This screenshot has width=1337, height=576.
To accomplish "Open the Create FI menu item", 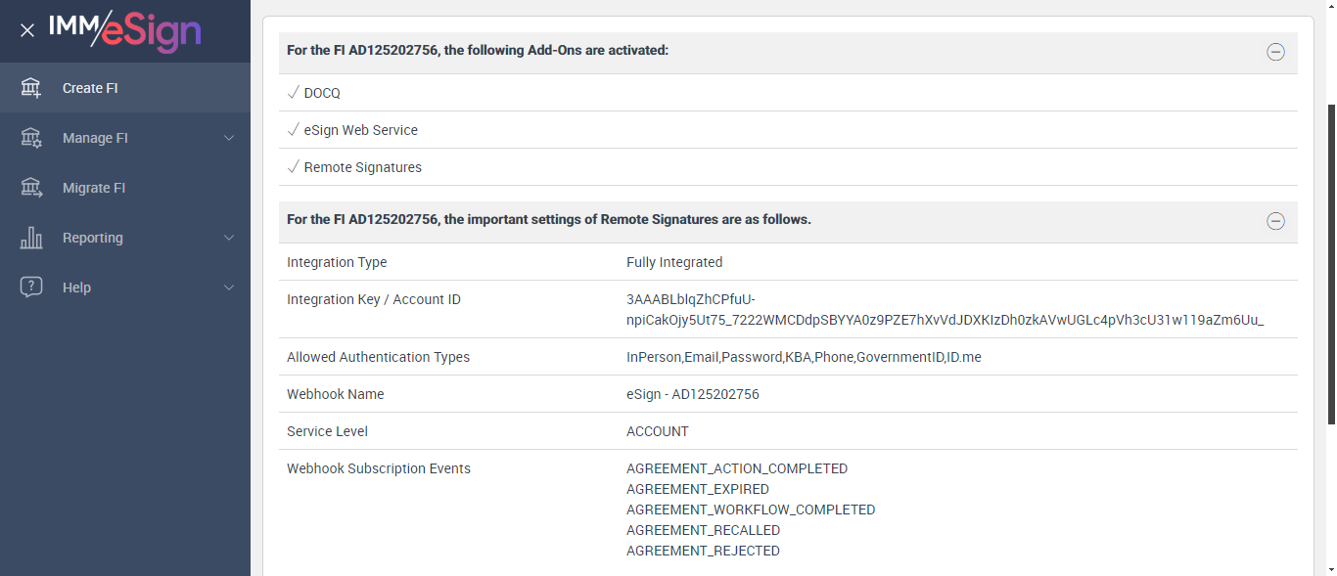I will [90, 88].
